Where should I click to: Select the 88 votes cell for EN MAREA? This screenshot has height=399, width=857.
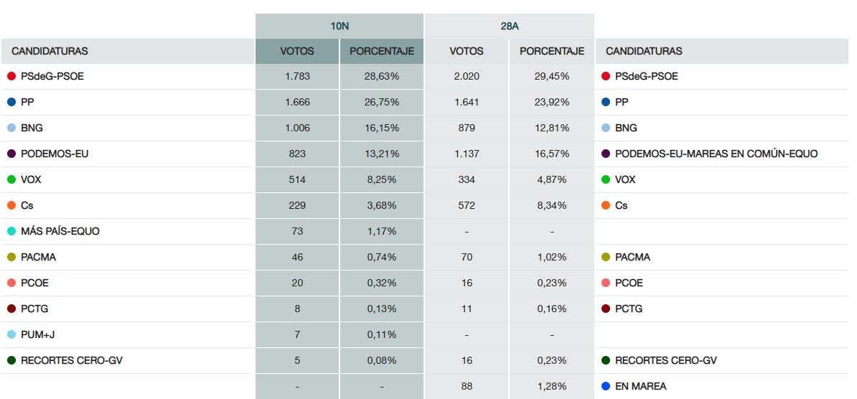click(x=467, y=386)
